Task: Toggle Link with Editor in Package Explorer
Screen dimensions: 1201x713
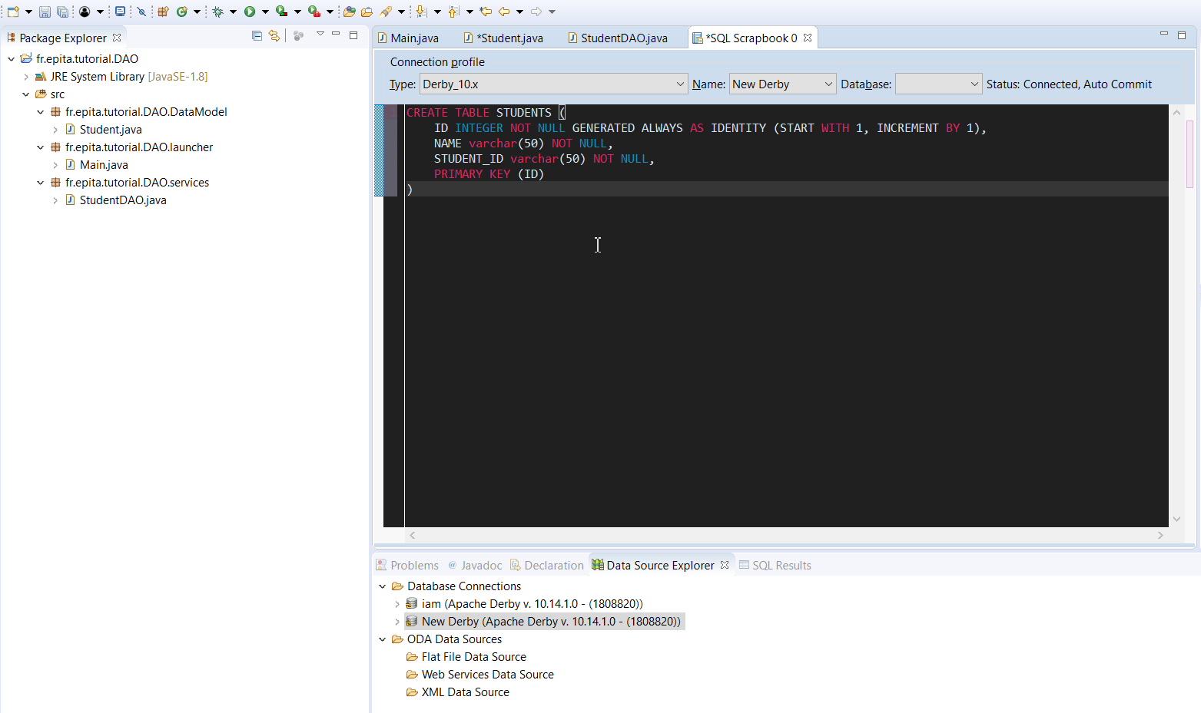Action: click(274, 35)
